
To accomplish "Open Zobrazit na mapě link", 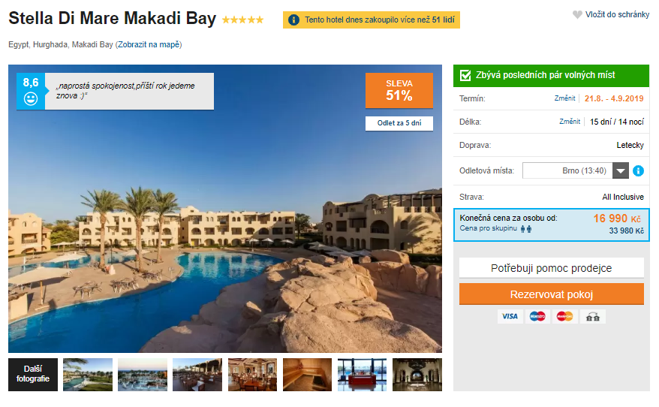I will (149, 44).
